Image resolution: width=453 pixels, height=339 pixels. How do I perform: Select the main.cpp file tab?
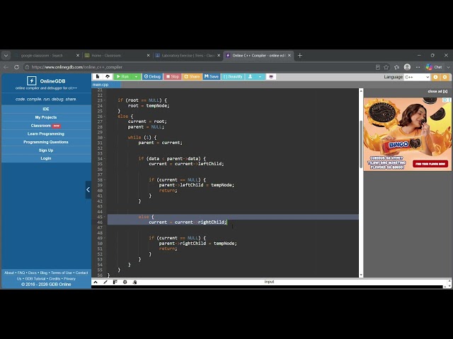[101, 85]
